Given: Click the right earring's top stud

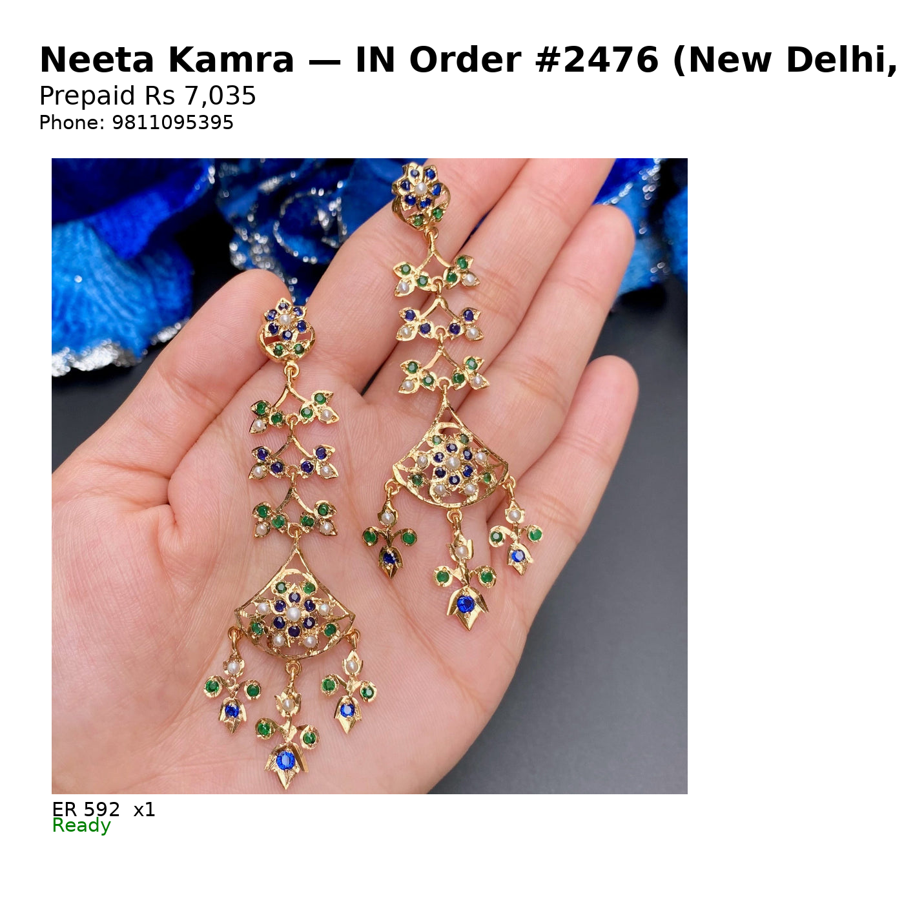Looking at the screenshot, I should 420,194.
